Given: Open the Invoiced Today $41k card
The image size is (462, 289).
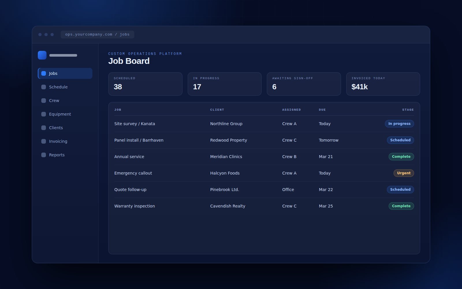Looking at the screenshot, I should tap(383, 84).
